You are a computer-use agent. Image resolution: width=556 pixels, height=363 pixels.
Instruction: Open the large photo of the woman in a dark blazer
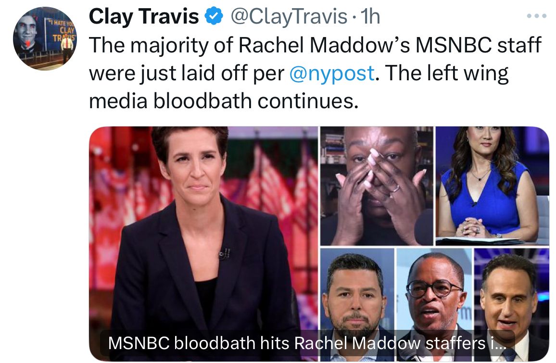tap(203, 244)
